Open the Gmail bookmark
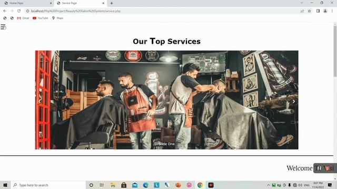337x189 pixels. pyautogui.click(x=23, y=18)
